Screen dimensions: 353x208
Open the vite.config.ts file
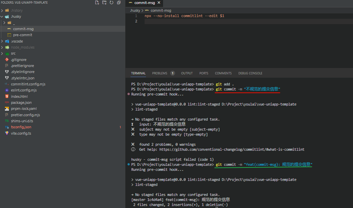tap(21, 133)
